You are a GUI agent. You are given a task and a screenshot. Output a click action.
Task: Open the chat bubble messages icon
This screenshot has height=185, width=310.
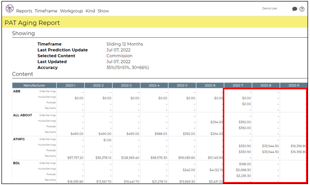point(295,9)
